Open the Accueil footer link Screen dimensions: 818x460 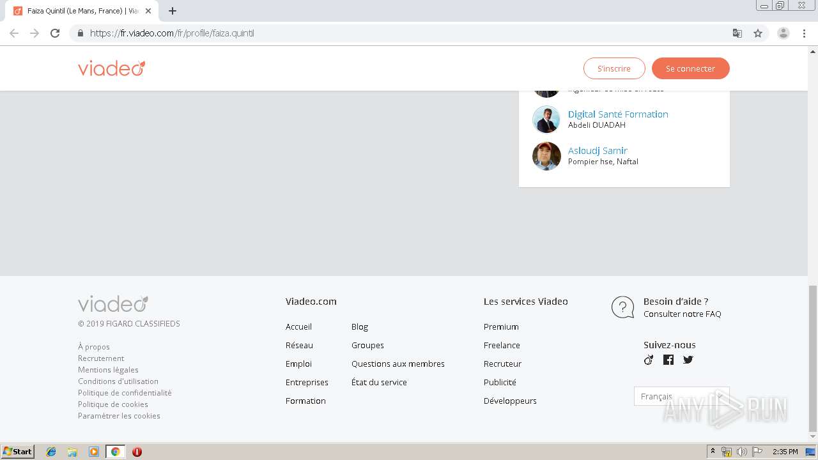coord(298,326)
